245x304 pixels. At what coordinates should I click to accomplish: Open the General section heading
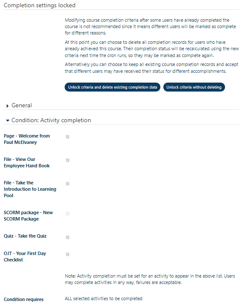point(22,106)
